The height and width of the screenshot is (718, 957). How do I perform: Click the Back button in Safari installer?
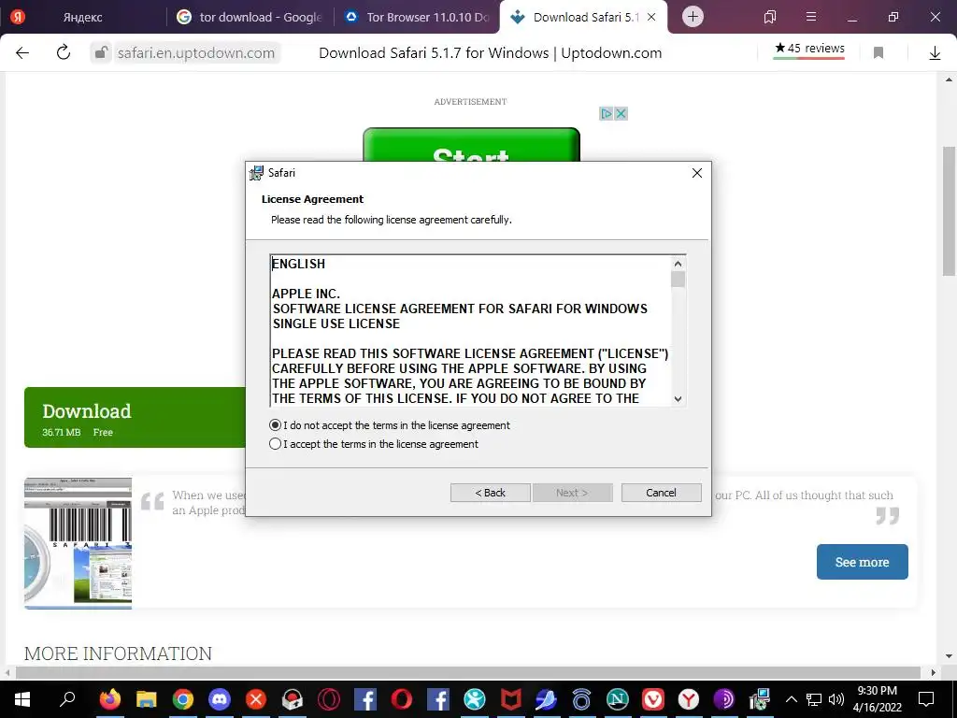pyautogui.click(x=490, y=493)
